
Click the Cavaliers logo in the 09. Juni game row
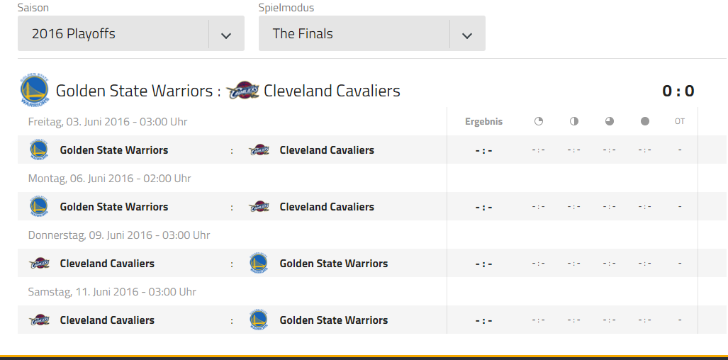coord(39,264)
